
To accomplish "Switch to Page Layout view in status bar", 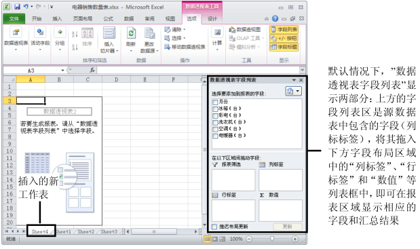I will (215, 239).
